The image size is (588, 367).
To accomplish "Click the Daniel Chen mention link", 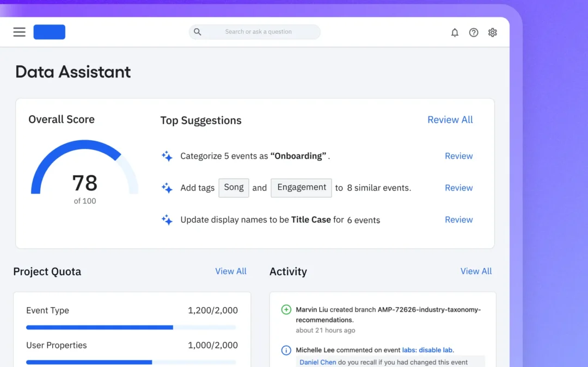I will click(x=317, y=362).
